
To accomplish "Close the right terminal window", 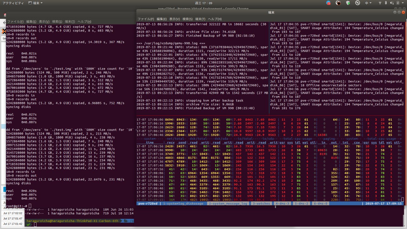I will tap(403, 12).
